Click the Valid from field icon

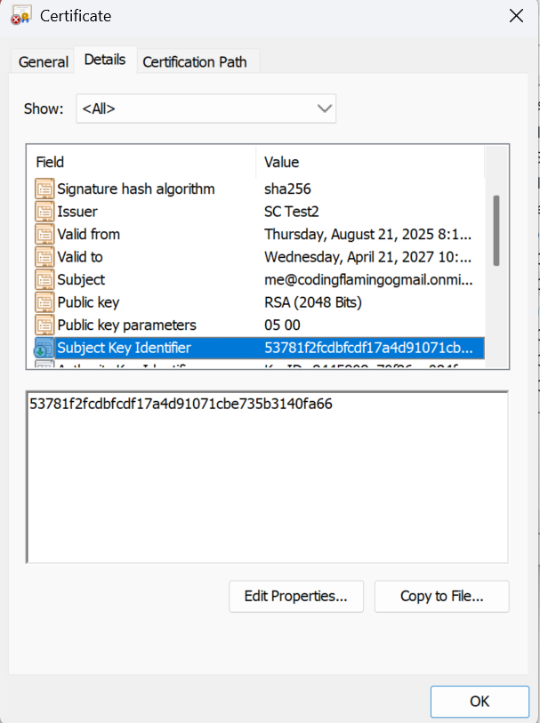point(44,234)
